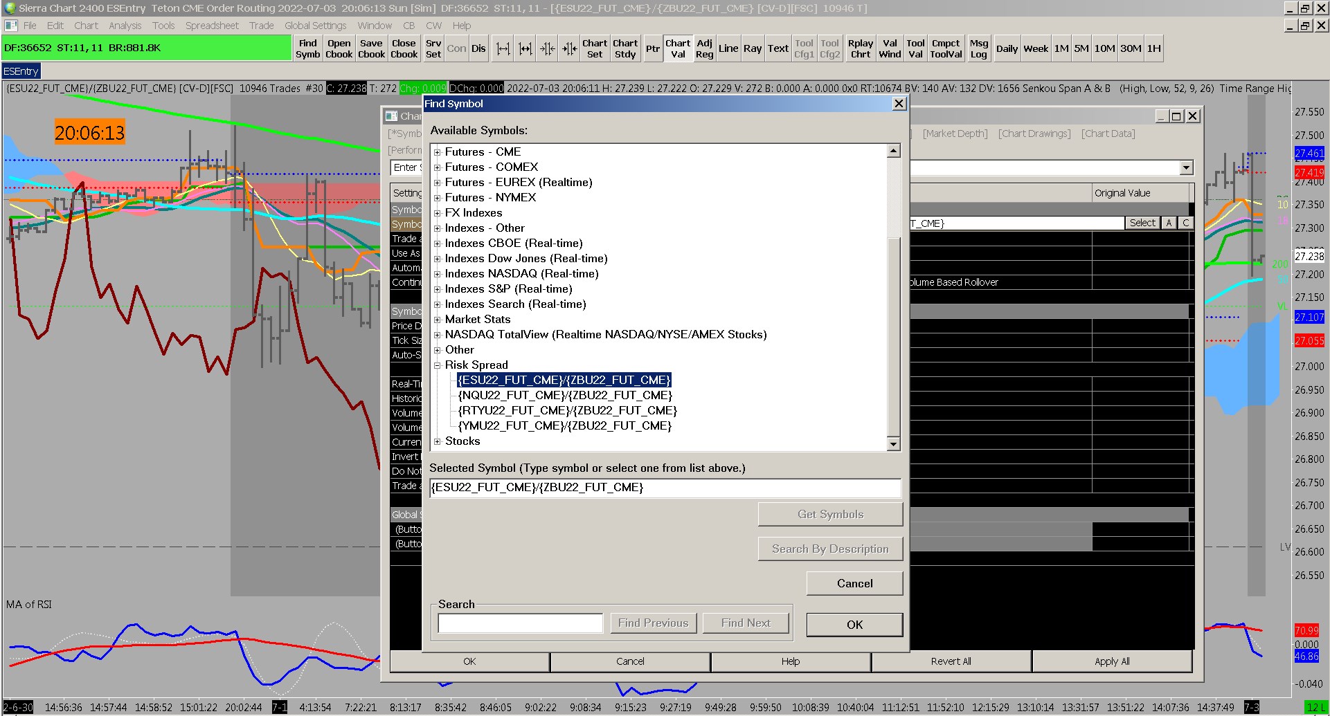This screenshot has width=1330, height=716.
Task: Click the Rplay Chrt toolbar button
Action: (x=860, y=48)
